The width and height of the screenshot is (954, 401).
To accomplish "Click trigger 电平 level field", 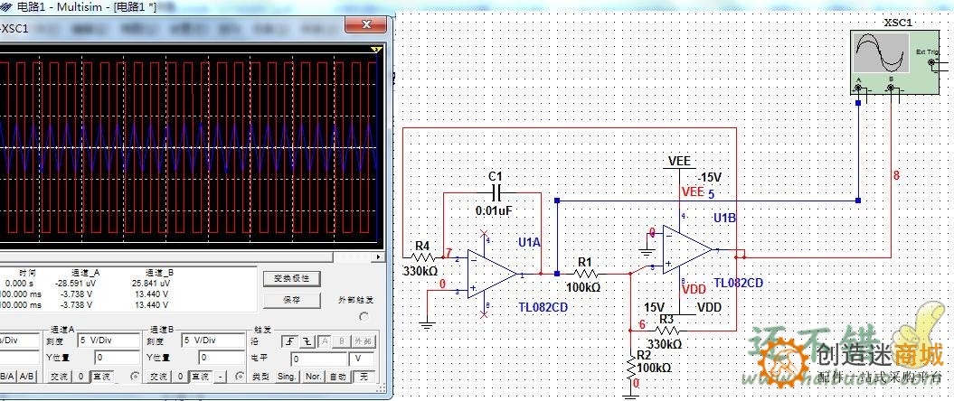I will (319, 359).
